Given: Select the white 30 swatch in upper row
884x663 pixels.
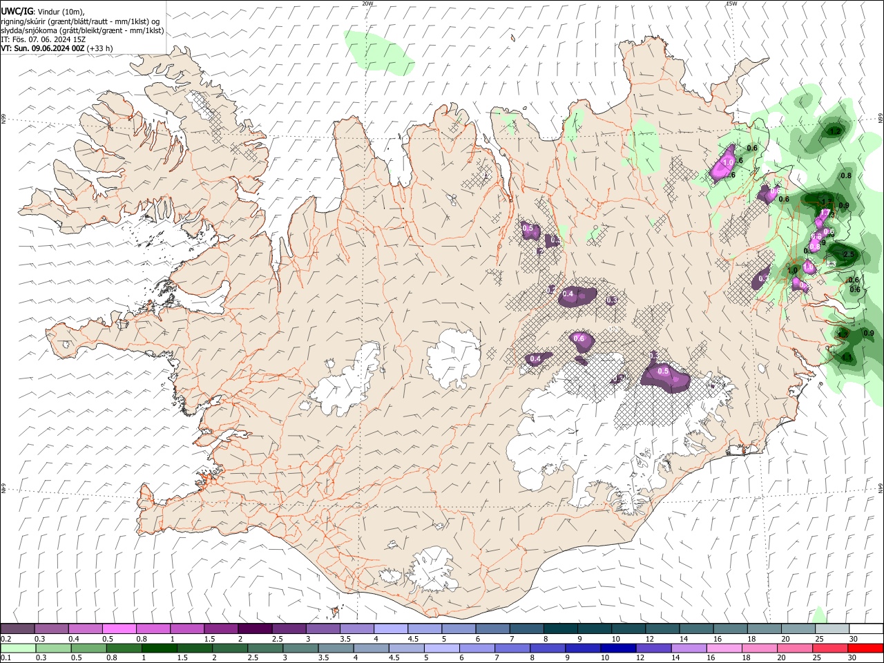Looking at the screenshot, I should tap(866, 628).
